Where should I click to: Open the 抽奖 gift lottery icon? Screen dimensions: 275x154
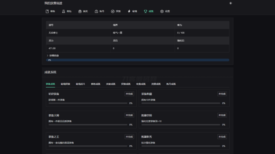[x=80, y=11]
